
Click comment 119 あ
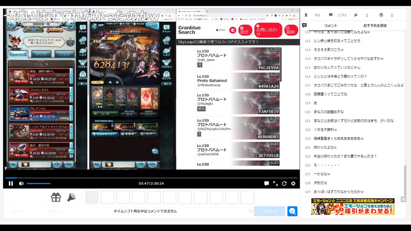(x=316, y=103)
